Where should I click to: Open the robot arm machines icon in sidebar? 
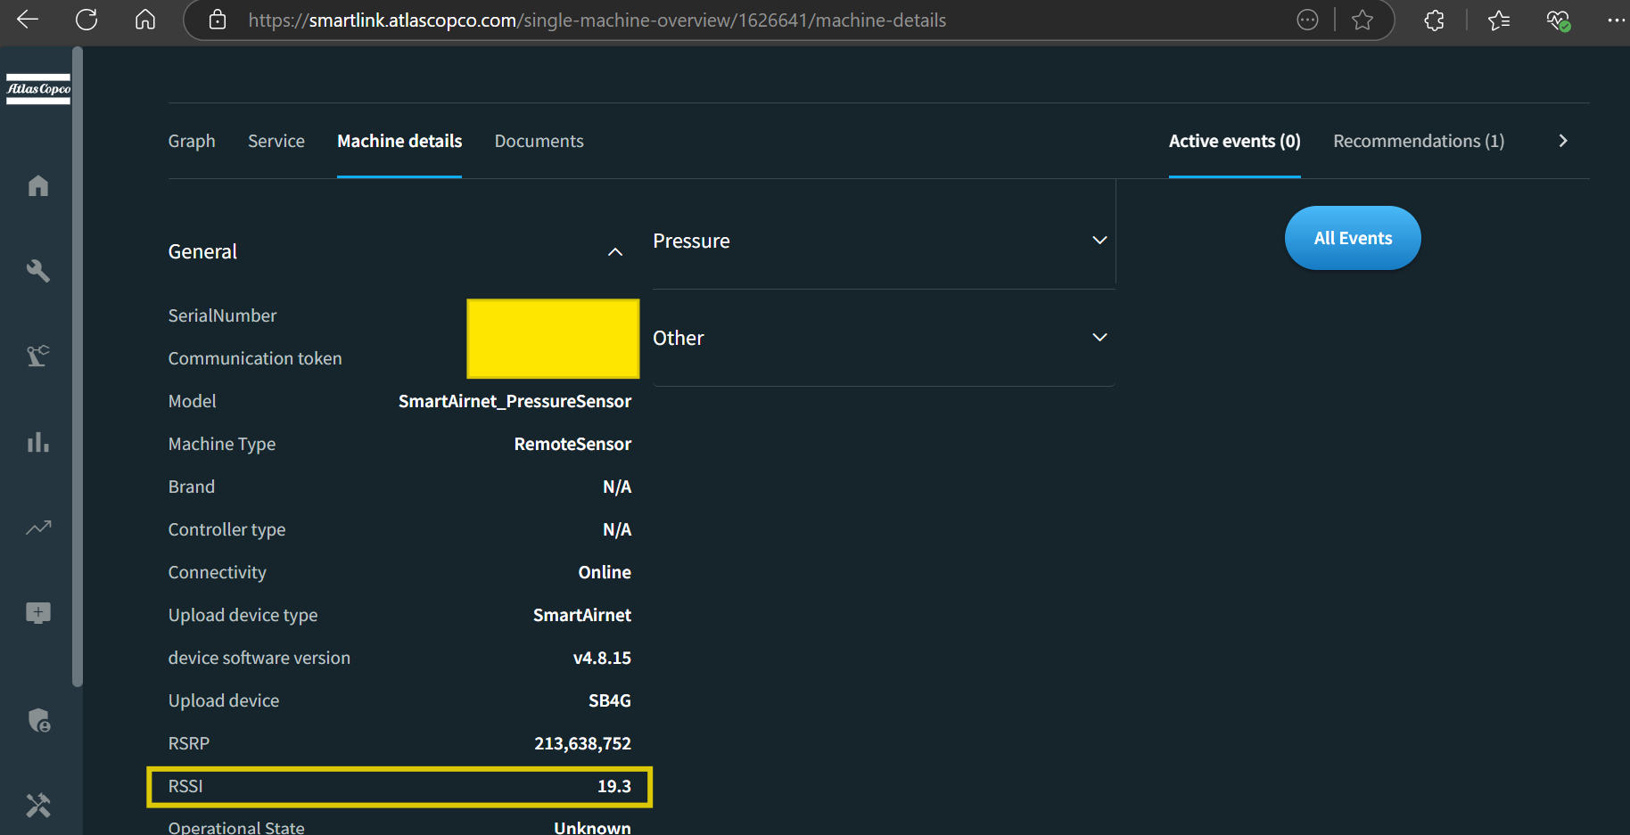click(x=37, y=356)
